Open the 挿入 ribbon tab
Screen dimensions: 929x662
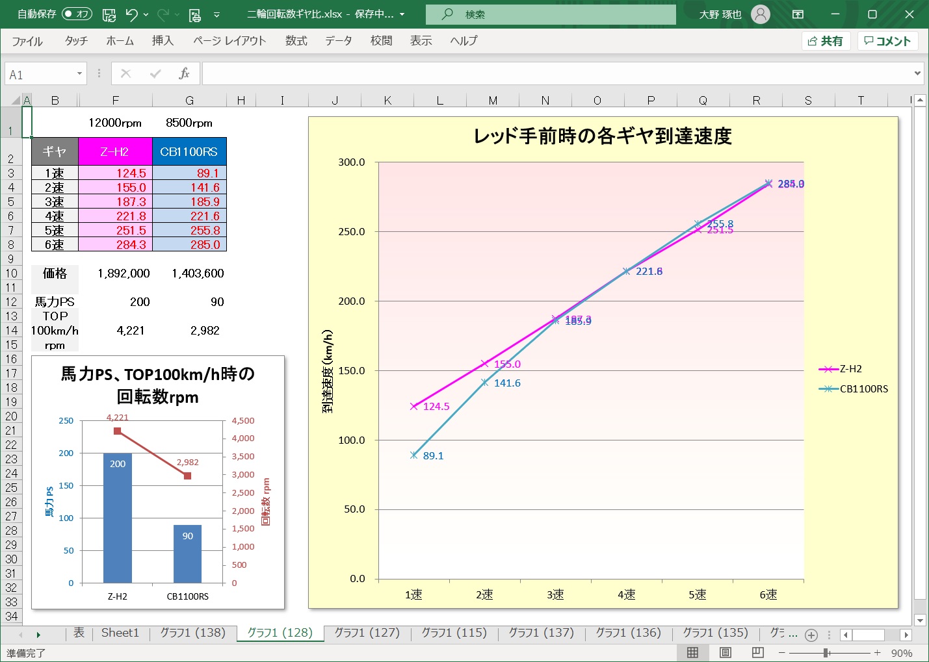(x=163, y=41)
